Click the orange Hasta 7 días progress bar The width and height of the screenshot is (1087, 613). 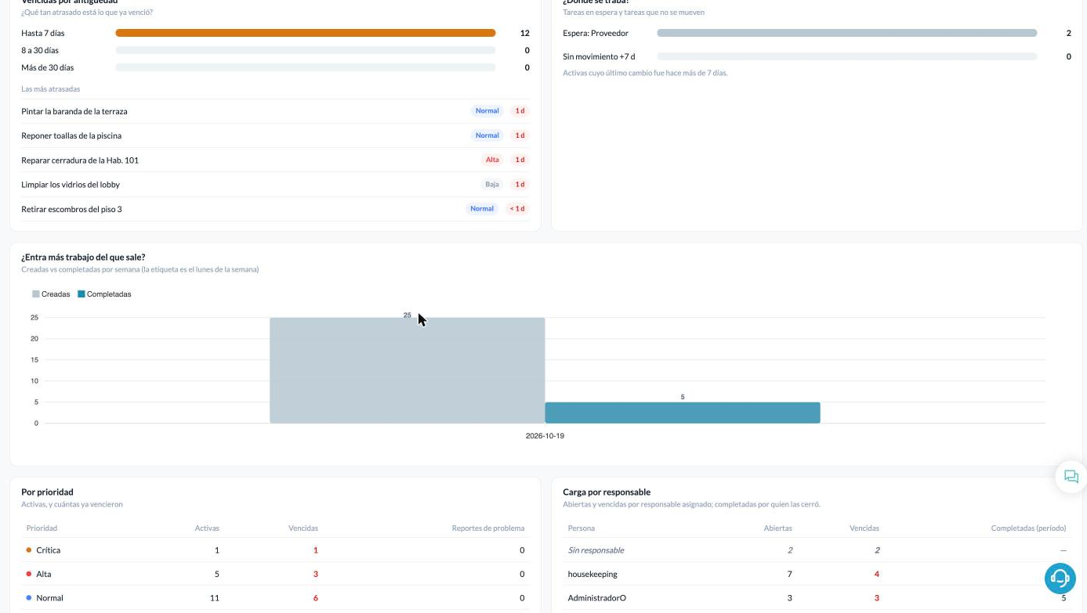[x=306, y=33]
